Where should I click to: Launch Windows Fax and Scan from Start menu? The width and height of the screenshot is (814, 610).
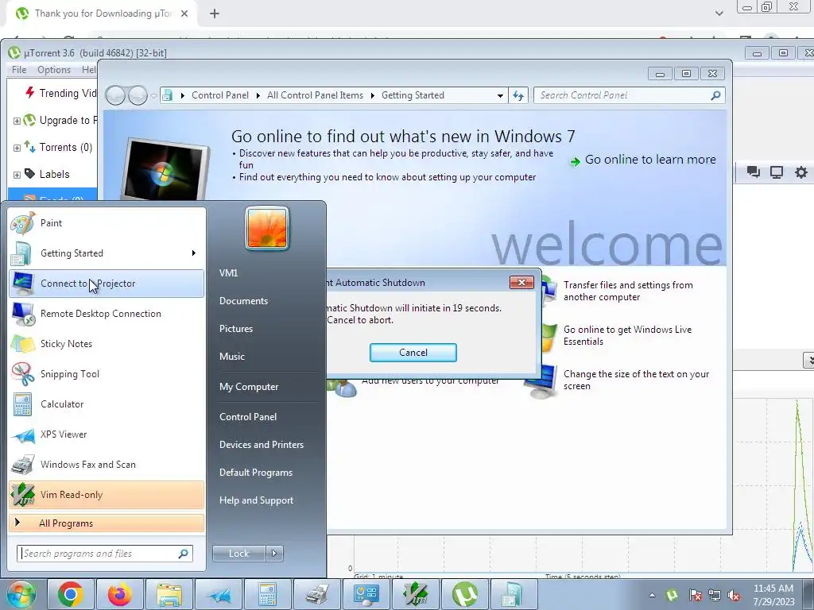107,464
